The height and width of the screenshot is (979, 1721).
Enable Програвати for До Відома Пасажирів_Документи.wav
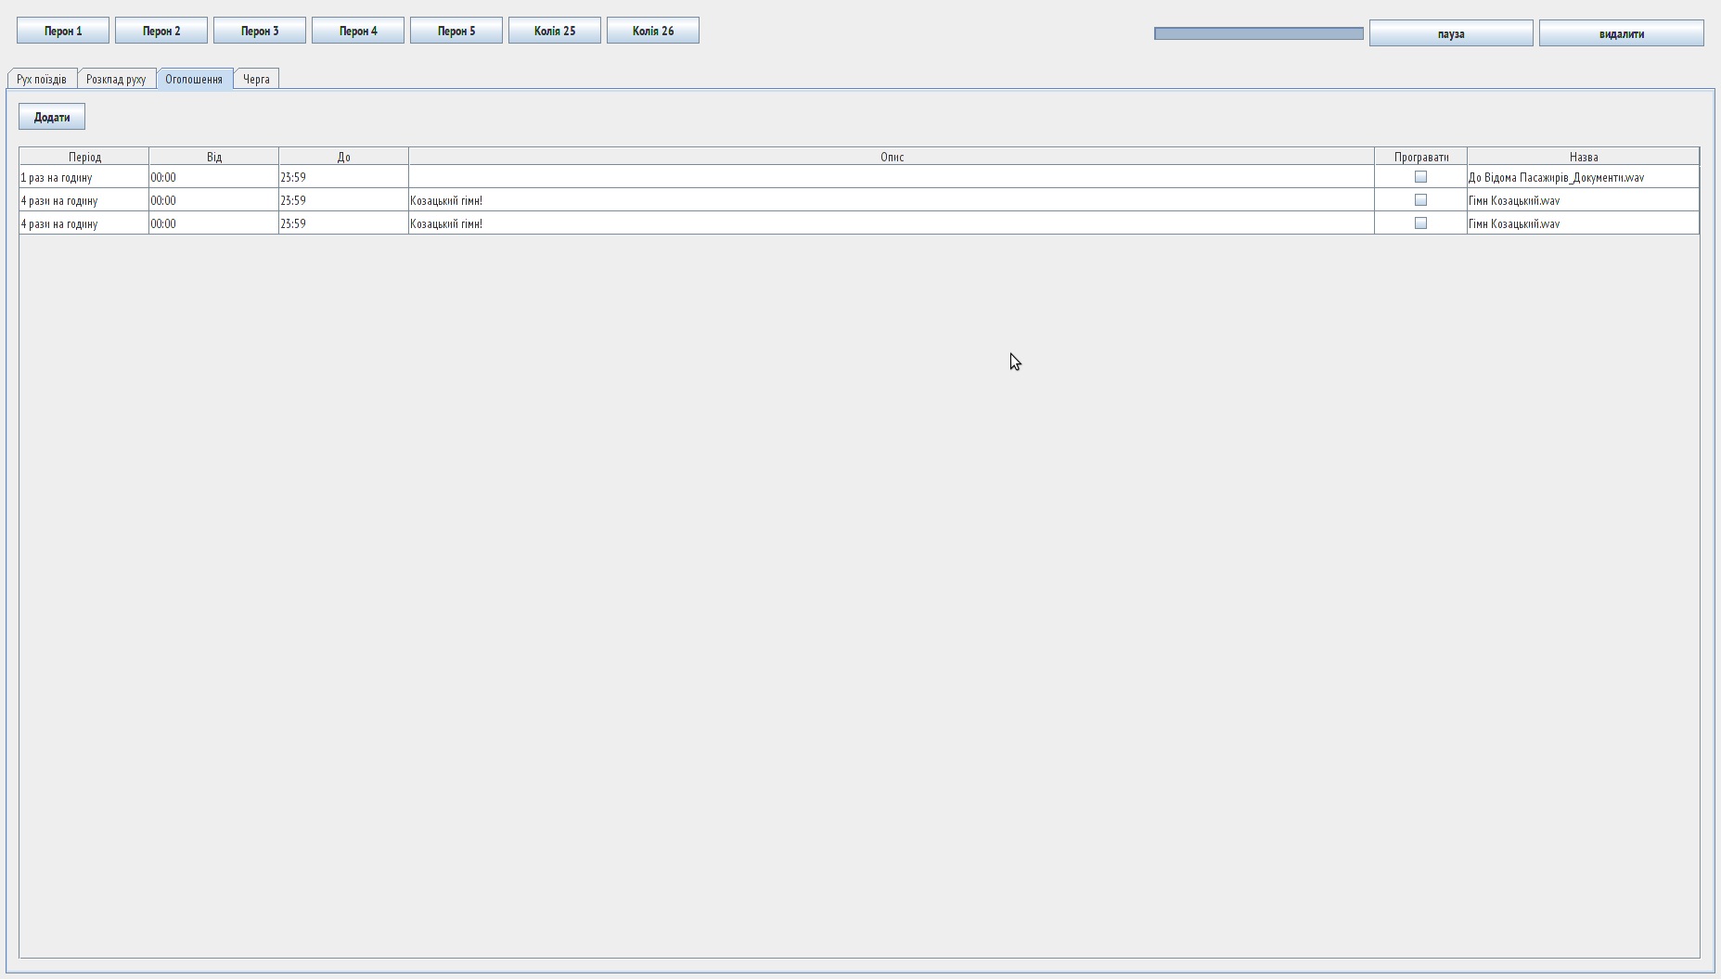coord(1420,177)
